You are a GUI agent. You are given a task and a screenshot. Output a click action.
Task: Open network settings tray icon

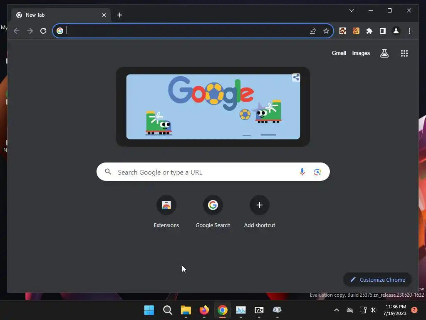[x=363, y=310]
